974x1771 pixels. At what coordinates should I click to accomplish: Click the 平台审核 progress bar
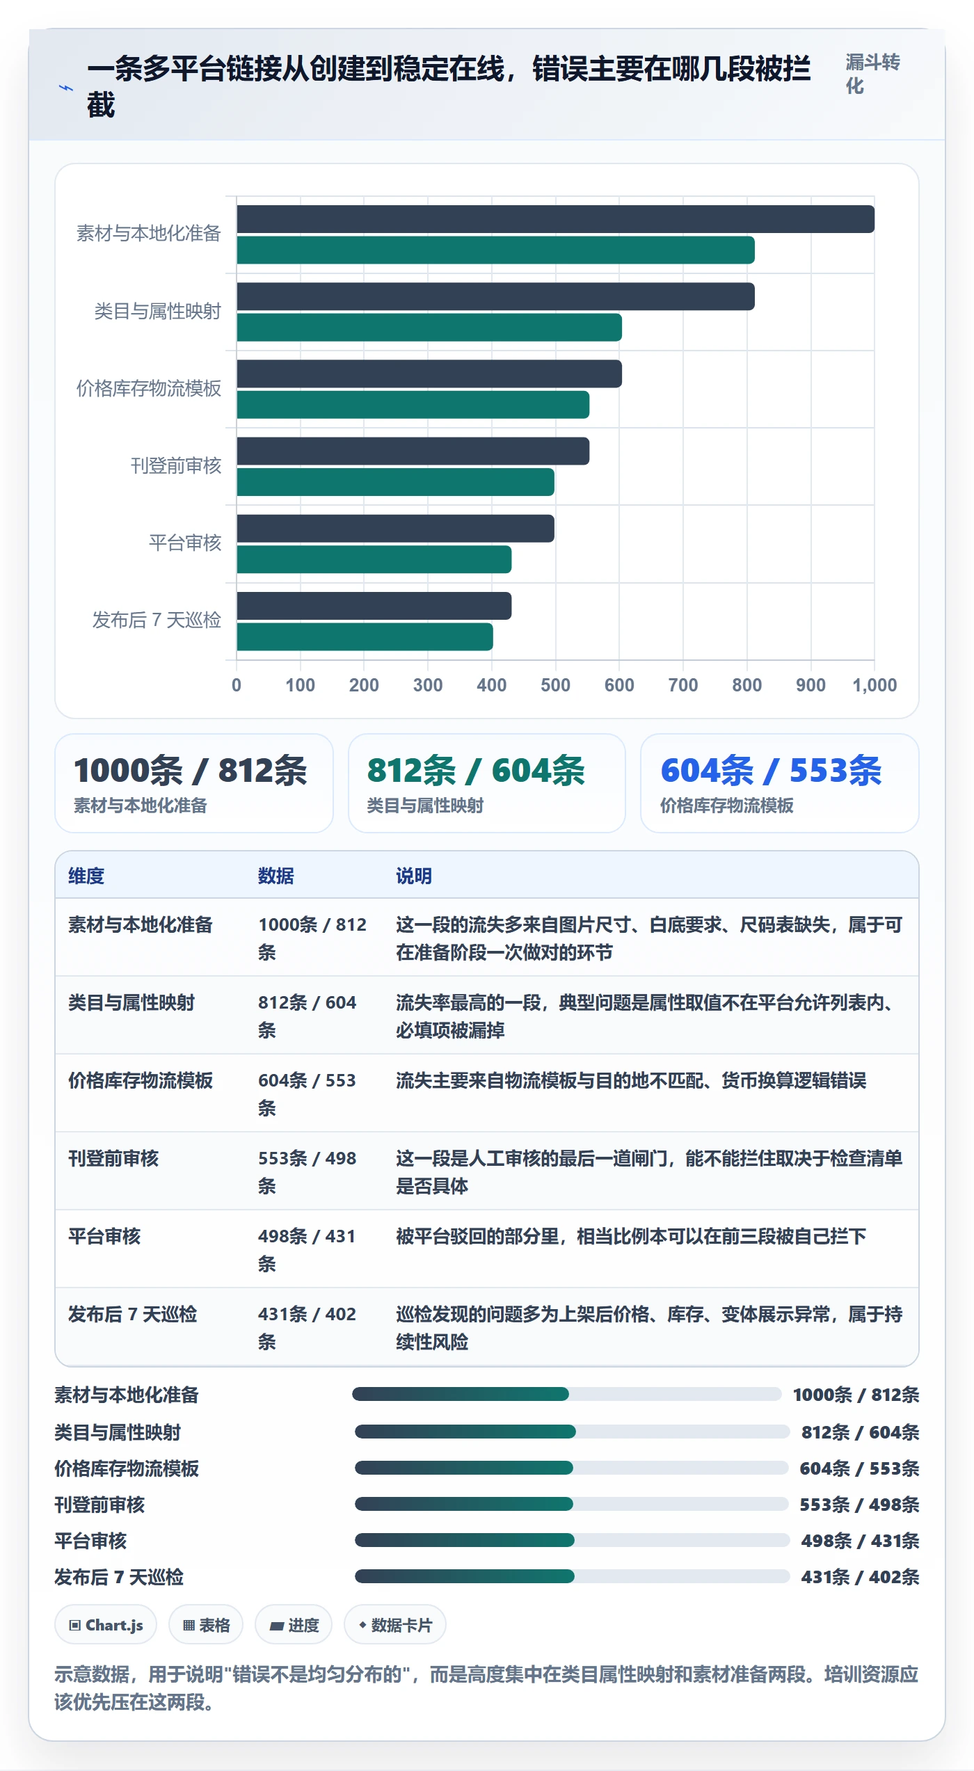573,1540
